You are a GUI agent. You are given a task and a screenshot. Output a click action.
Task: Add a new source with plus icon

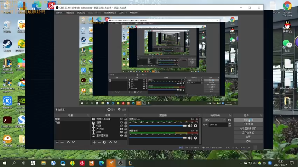(94, 142)
